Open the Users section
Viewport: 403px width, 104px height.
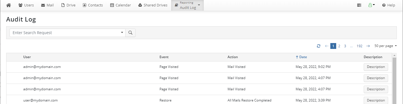(26, 5)
